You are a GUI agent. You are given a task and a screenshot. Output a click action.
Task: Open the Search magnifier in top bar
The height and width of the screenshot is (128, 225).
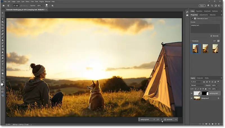pos(212,6)
